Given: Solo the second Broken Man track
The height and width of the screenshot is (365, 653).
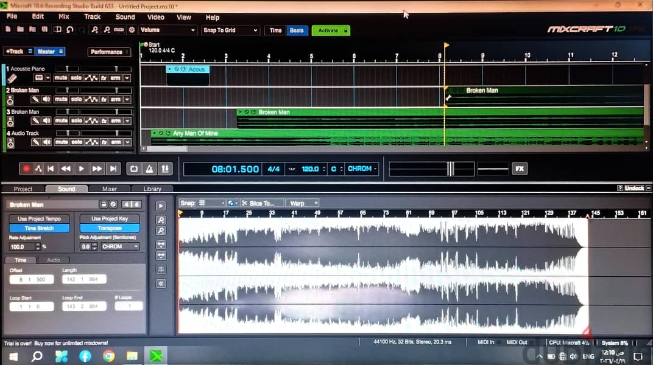Looking at the screenshot, I should [76, 120].
